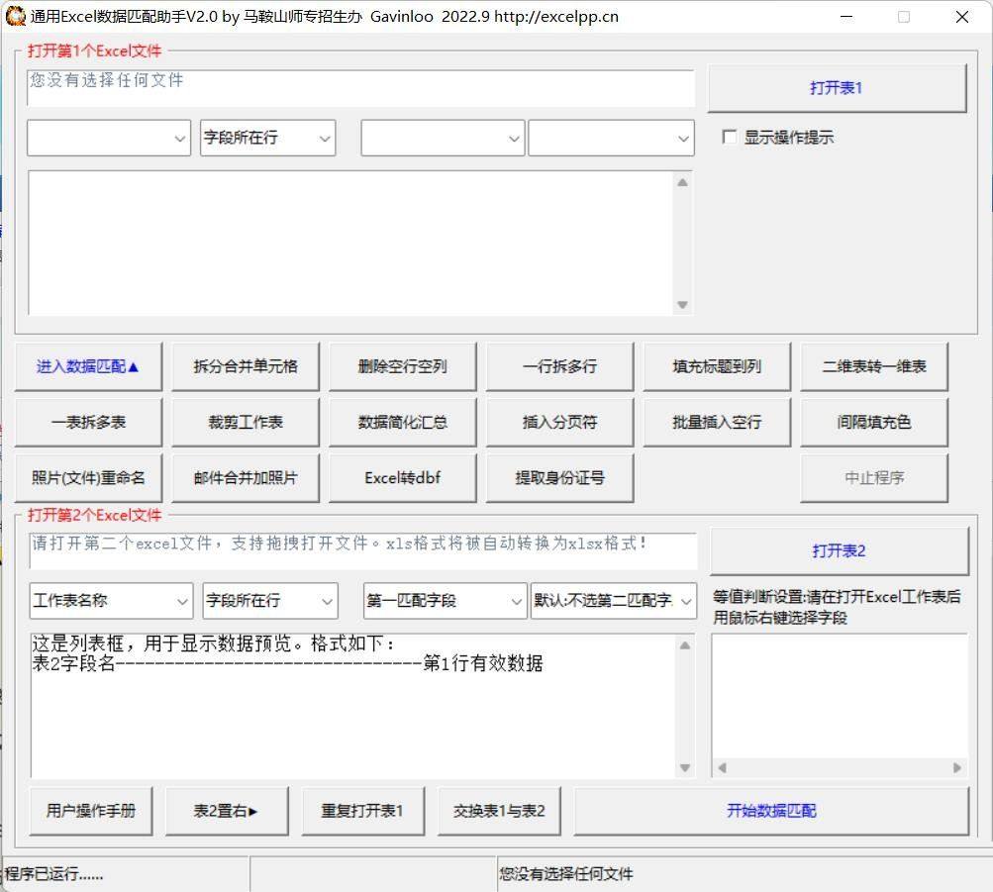
Task: Click 一行拆多行 to split rows
Action: [x=559, y=365]
